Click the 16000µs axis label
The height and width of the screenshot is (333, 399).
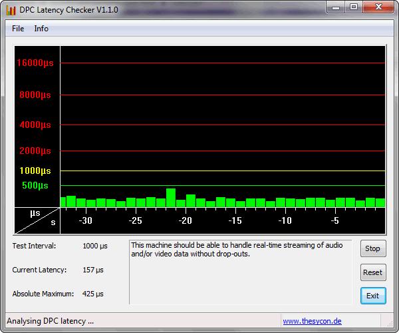coord(35,63)
